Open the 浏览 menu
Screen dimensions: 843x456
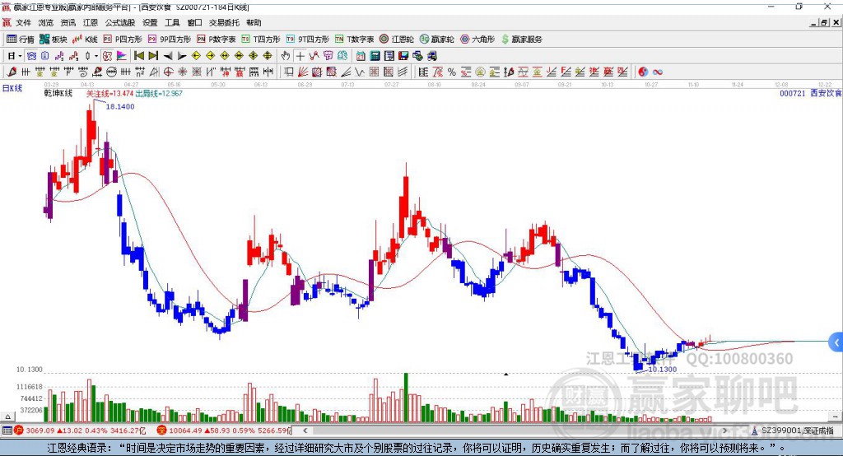coord(46,22)
